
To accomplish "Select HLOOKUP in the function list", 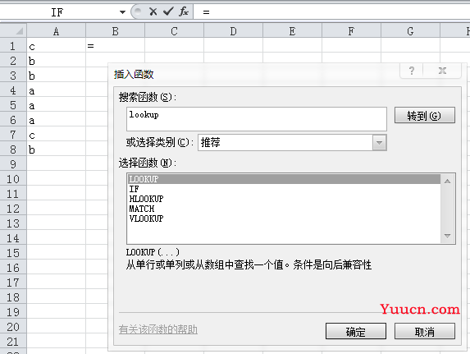I will point(284,199).
